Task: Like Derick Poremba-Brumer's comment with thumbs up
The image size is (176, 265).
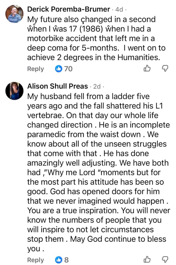Action: click(x=147, y=69)
